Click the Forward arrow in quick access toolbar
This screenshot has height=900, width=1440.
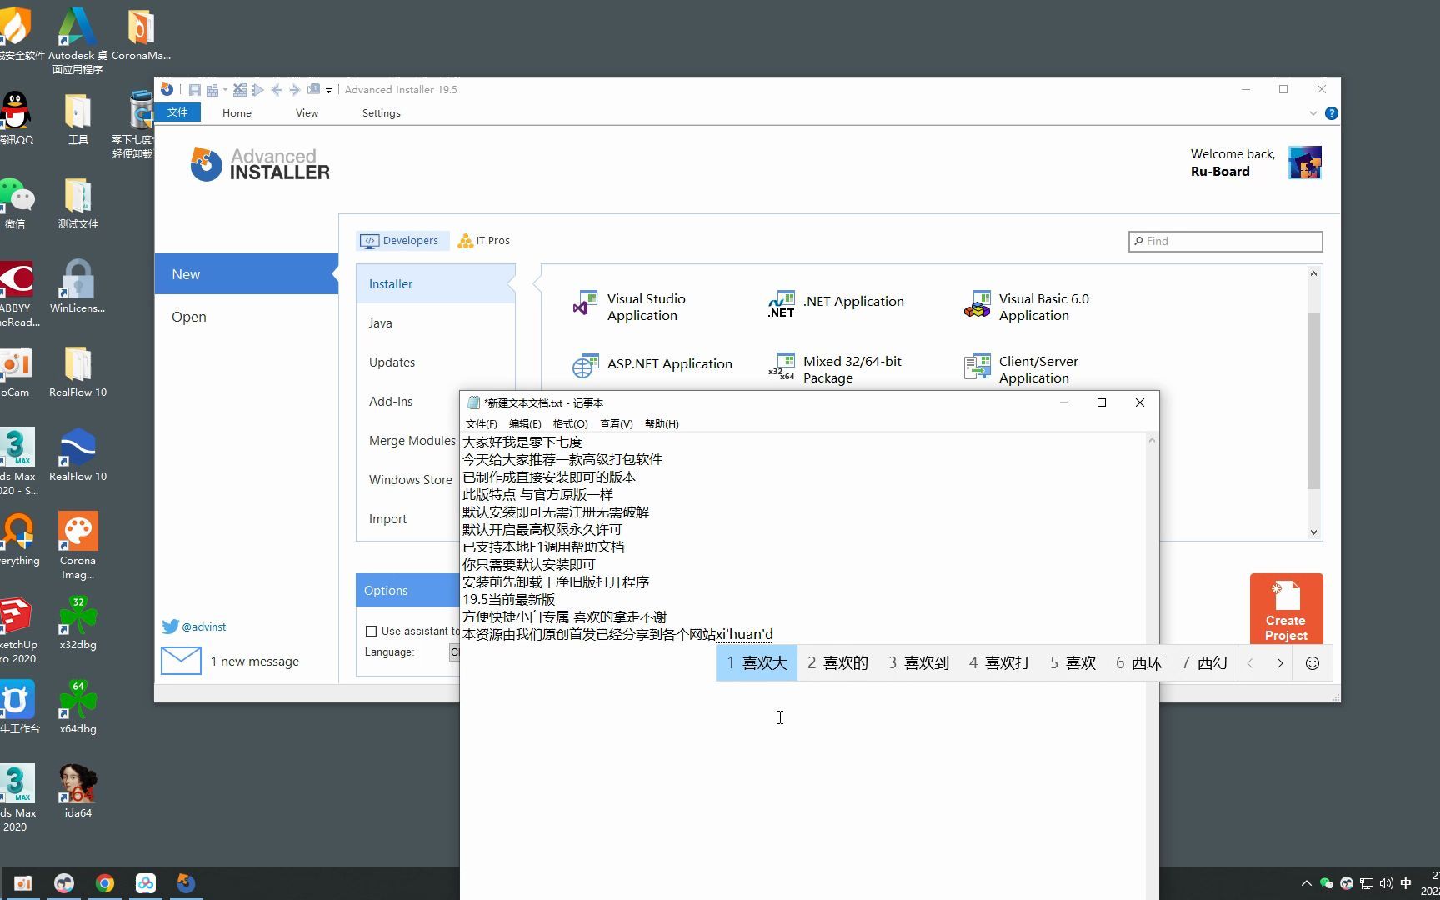click(294, 90)
